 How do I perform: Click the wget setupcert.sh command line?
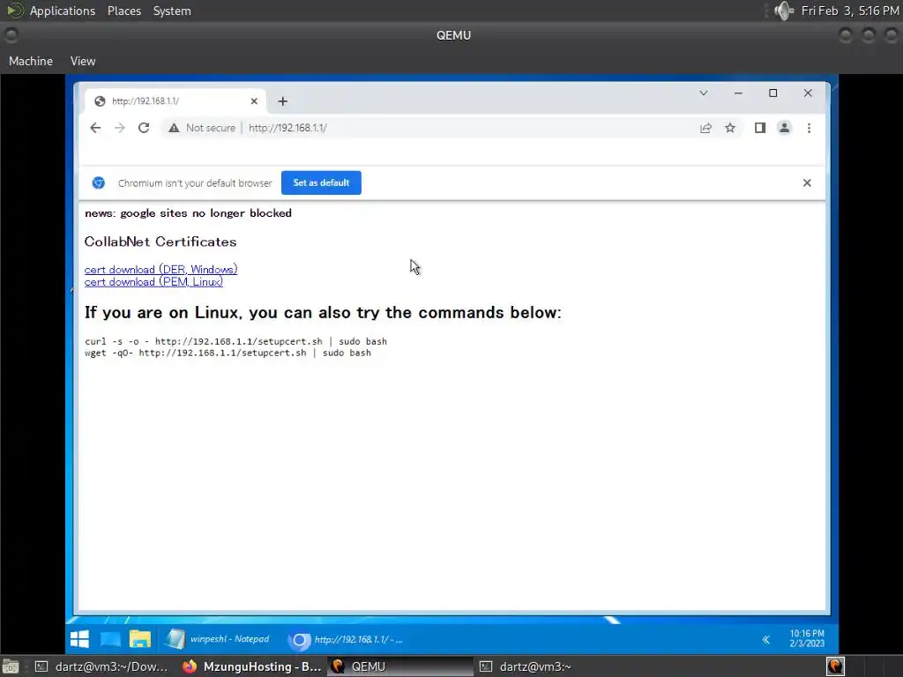[228, 353]
